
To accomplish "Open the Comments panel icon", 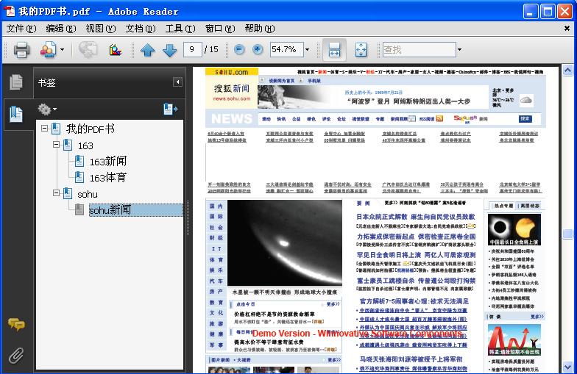I will pyautogui.click(x=16, y=324).
